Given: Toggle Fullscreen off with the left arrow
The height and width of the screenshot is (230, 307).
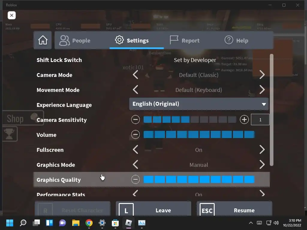Looking at the screenshot, I should [x=136, y=150].
